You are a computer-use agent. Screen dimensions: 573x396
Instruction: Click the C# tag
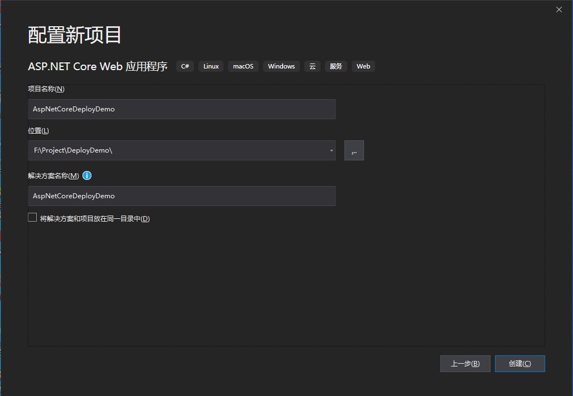(185, 66)
